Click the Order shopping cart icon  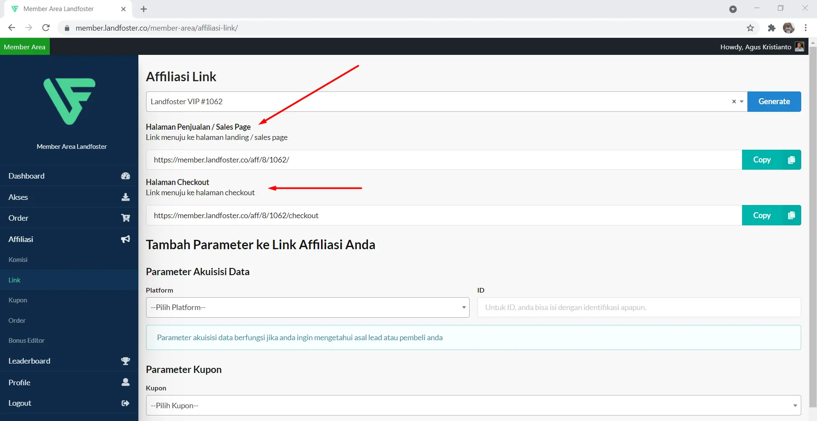coord(125,218)
